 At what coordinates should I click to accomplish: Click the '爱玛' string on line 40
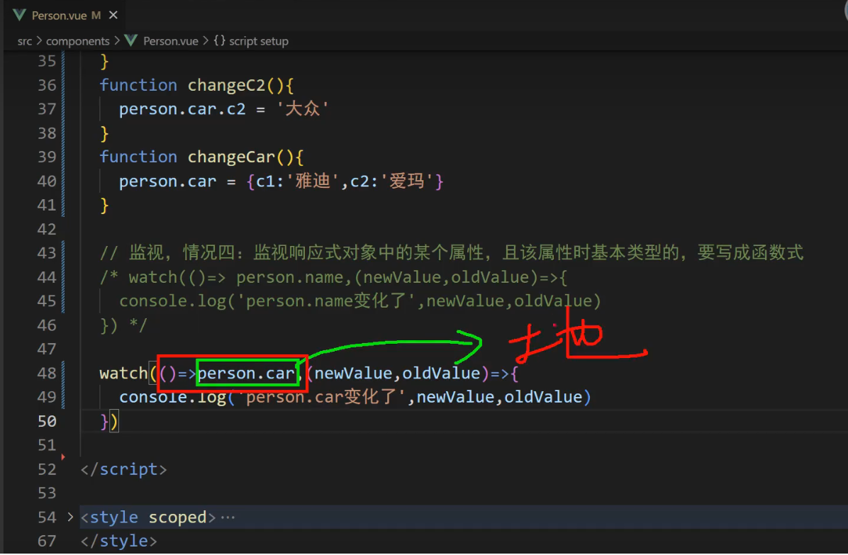pyautogui.click(x=407, y=181)
